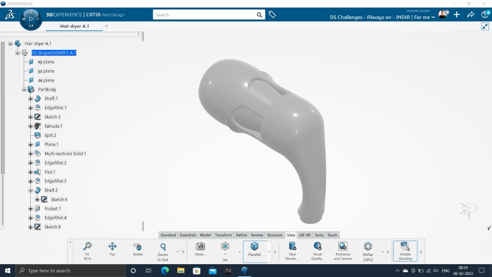The height and width of the screenshot is (277, 492).
Task: Open DS Challenges platform dropdown
Action: coord(382,17)
